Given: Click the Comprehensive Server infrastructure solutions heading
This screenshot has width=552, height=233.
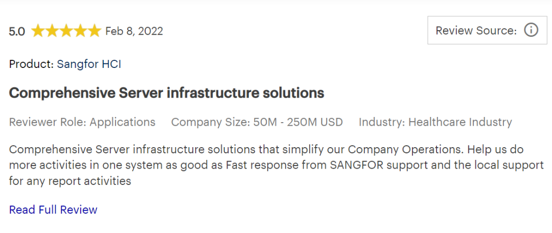Looking at the screenshot, I should 167,93.
